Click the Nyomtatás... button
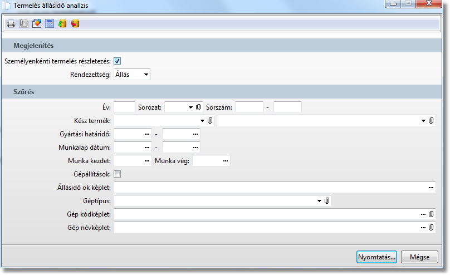This screenshot has width=450, height=275. tap(377, 257)
